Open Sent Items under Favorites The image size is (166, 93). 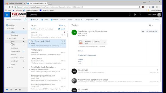14,35
